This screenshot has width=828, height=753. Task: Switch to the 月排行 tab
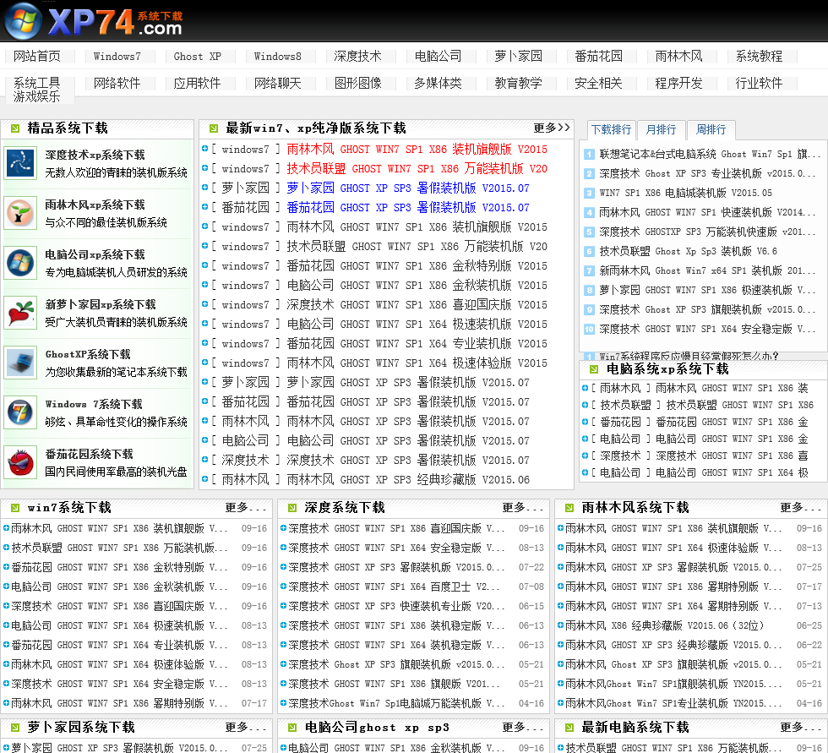661,130
